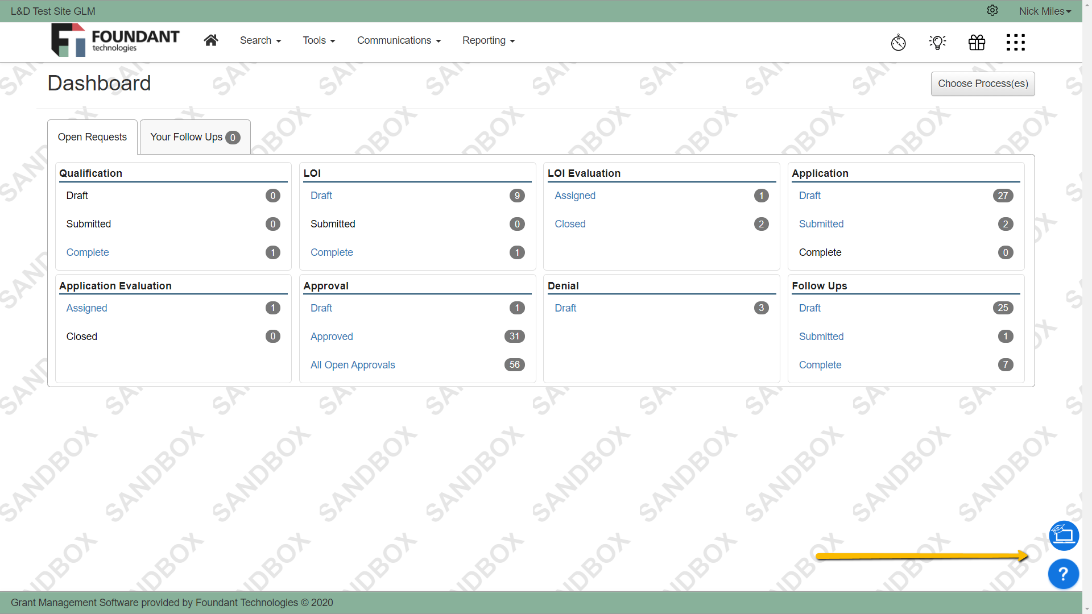Open LOI Evaluation Closed link

pos(570,224)
